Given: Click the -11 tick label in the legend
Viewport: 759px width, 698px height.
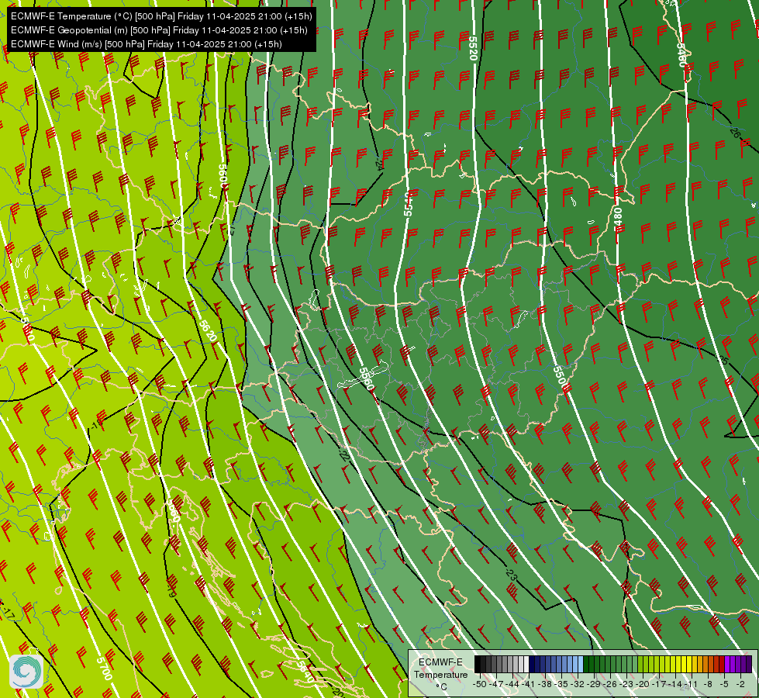Looking at the screenshot, I should (x=692, y=684).
